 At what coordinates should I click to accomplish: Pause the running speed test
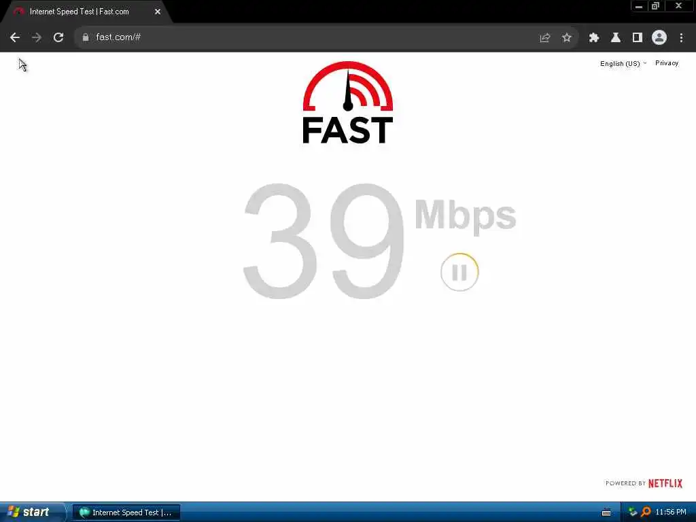tap(459, 272)
